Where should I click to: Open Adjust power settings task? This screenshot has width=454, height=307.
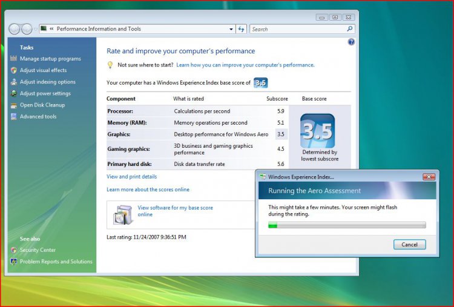[x=45, y=93]
